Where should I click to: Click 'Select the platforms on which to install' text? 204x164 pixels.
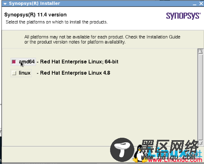pyautogui.click(x=57, y=22)
